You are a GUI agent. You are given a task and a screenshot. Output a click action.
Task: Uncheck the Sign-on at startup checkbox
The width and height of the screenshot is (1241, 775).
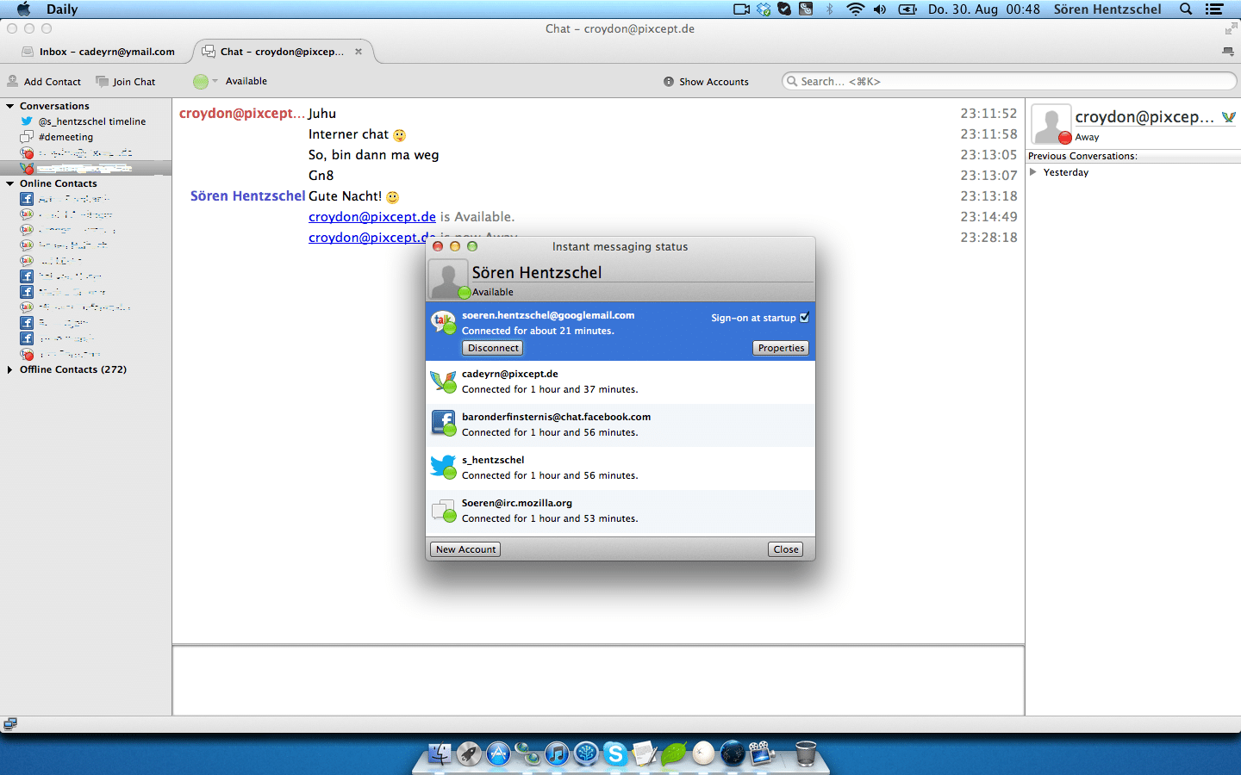[804, 318]
